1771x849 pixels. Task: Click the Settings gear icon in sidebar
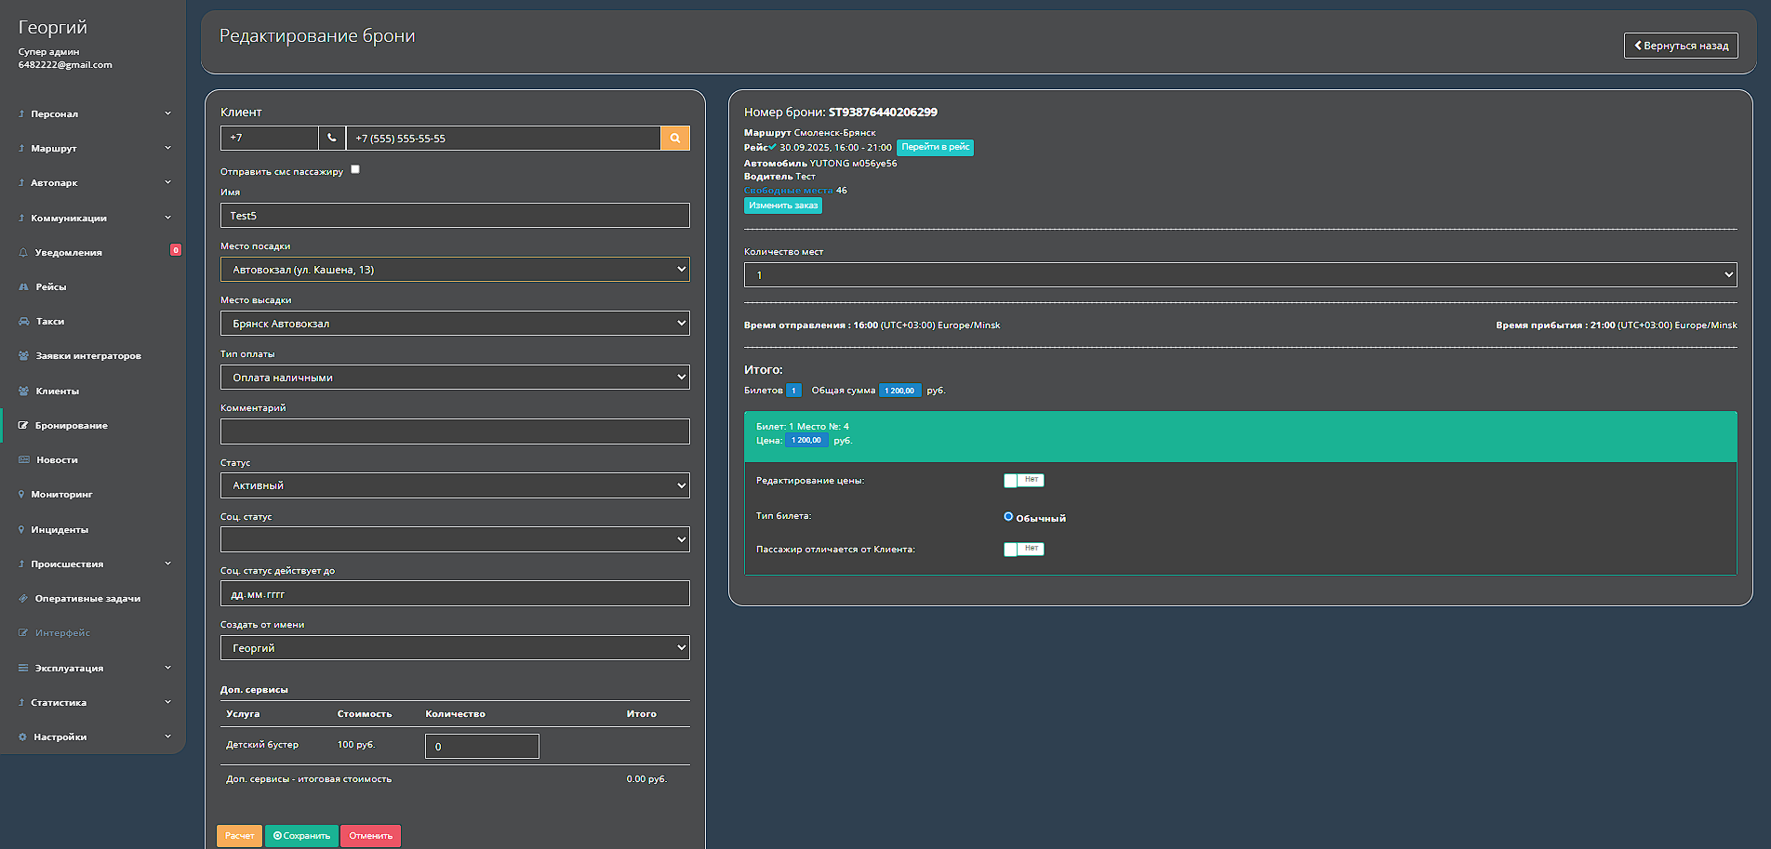[x=22, y=737]
